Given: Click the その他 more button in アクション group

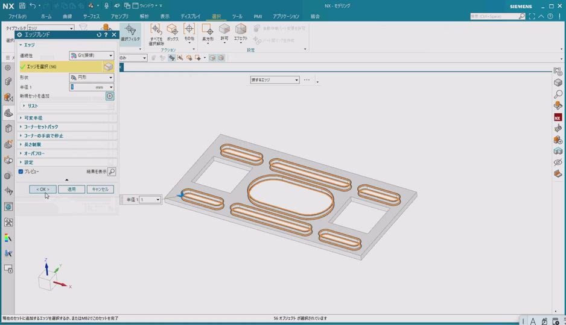Looking at the screenshot, I should point(189,32).
